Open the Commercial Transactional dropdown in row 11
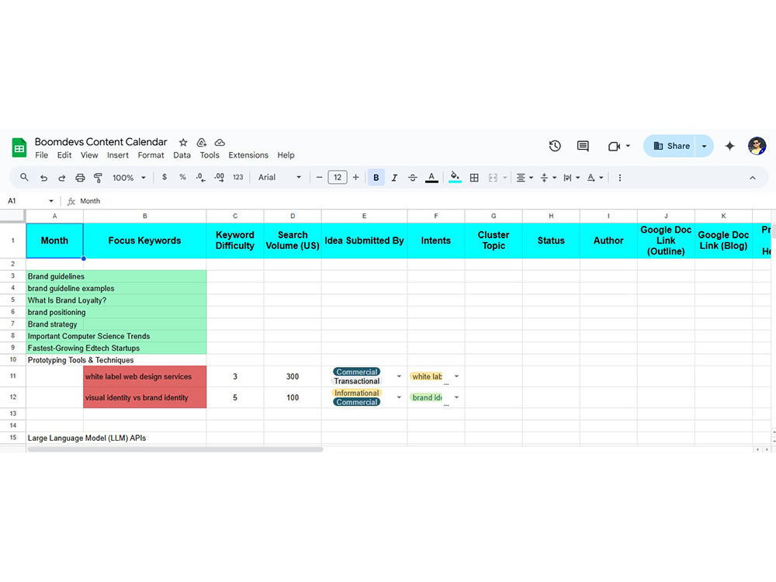The image size is (776, 582). pyautogui.click(x=399, y=376)
